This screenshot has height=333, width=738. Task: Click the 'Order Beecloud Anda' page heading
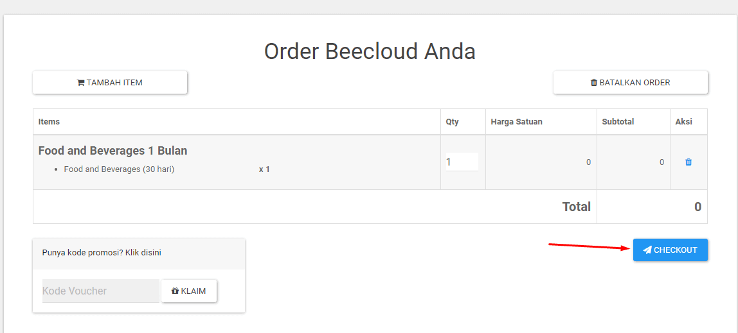point(370,51)
